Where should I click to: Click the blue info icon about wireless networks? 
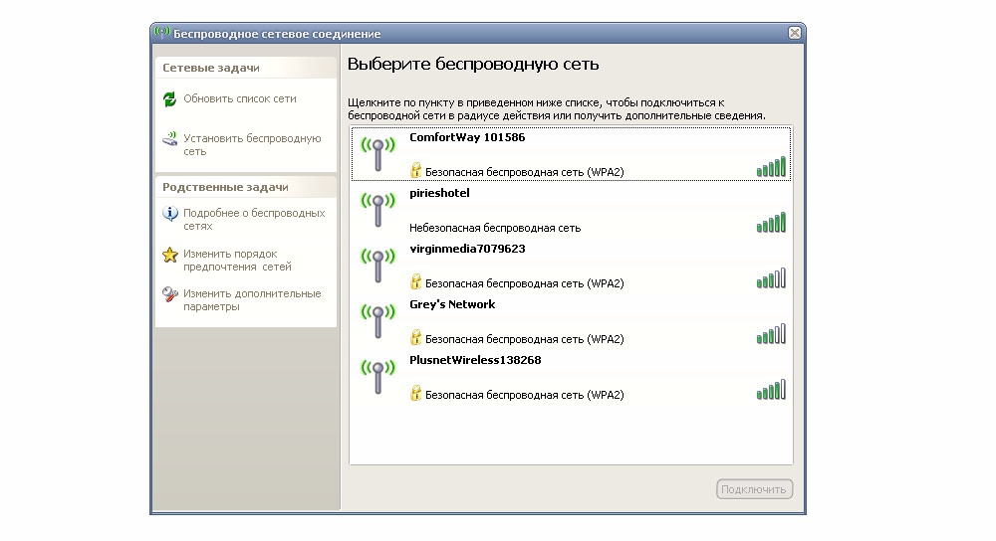pyautogui.click(x=169, y=214)
